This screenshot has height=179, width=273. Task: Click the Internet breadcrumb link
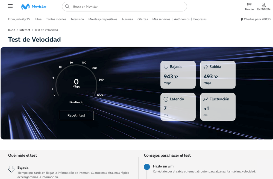point(25,30)
